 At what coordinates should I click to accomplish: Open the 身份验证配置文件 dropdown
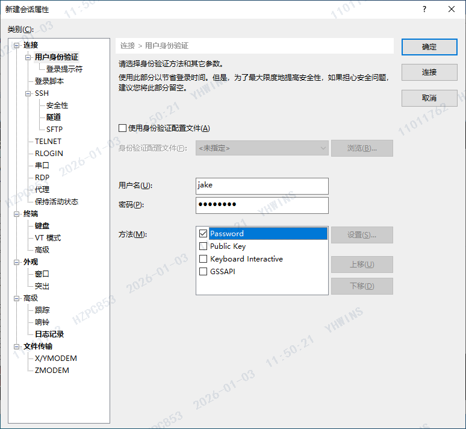coord(262,148)
